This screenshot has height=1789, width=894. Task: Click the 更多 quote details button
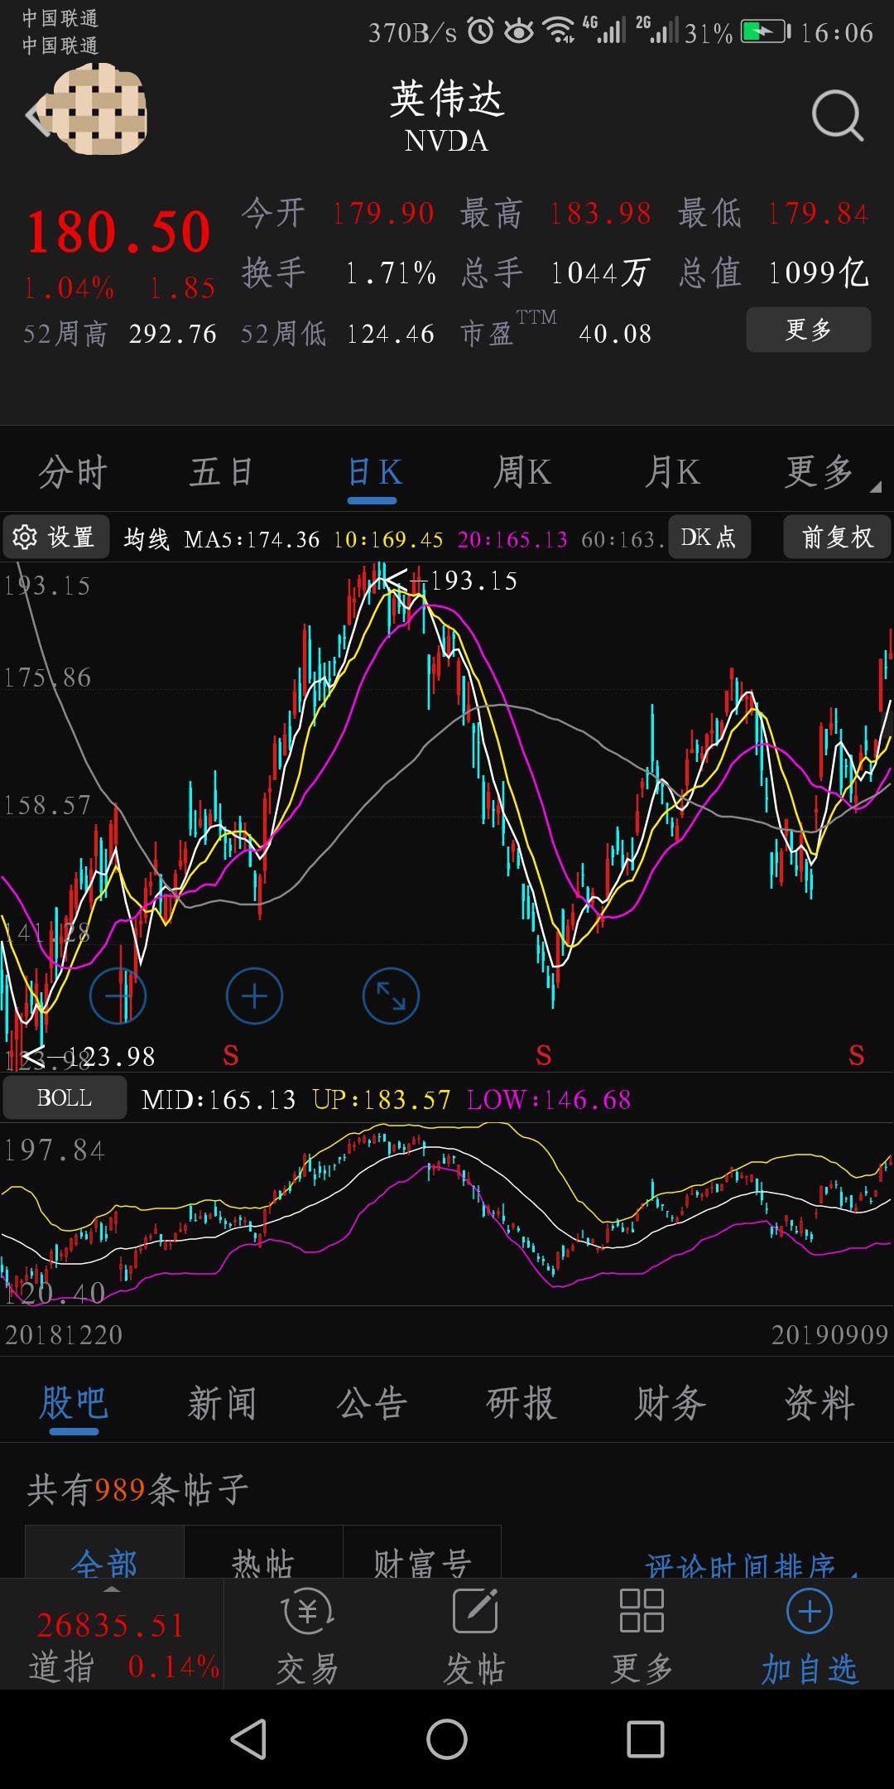(809, 330)
